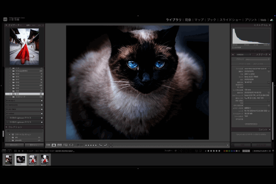The width and height of the screenshot is (276, 184).
Task: Filter by edited status icon in filter bar
Action: coord(196,151)
